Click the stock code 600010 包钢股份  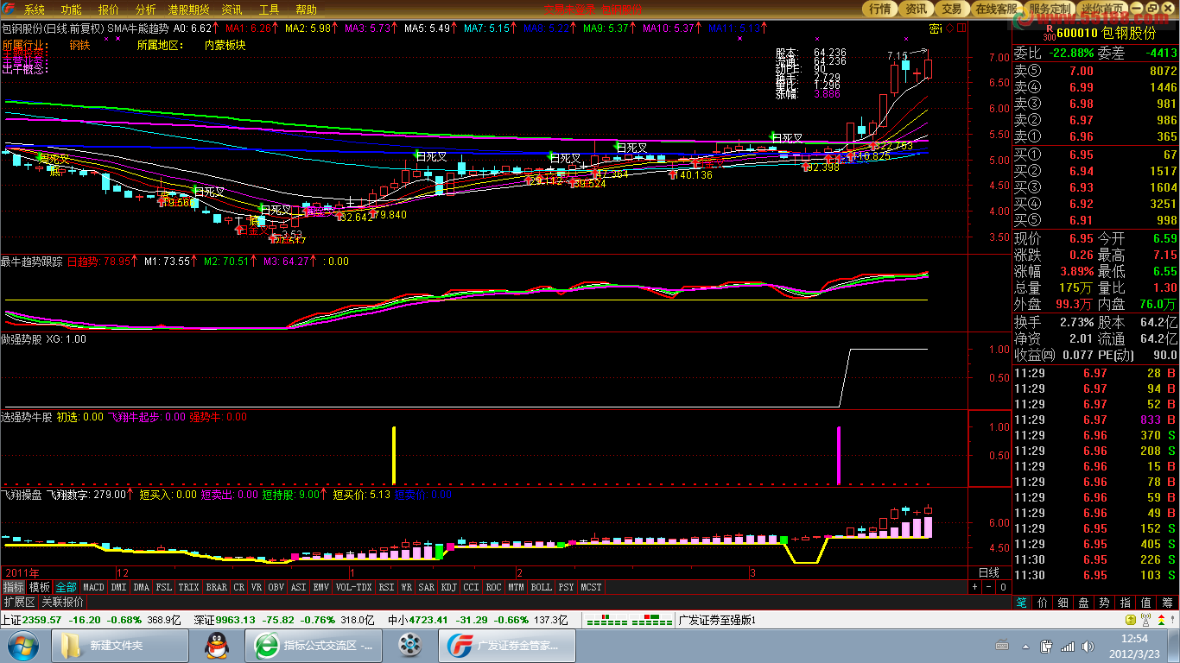1106,33
